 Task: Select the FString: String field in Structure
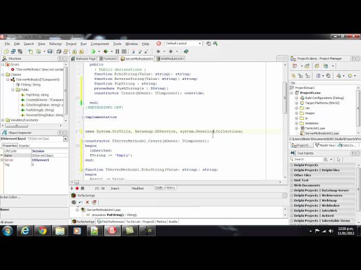click(30, 85)
